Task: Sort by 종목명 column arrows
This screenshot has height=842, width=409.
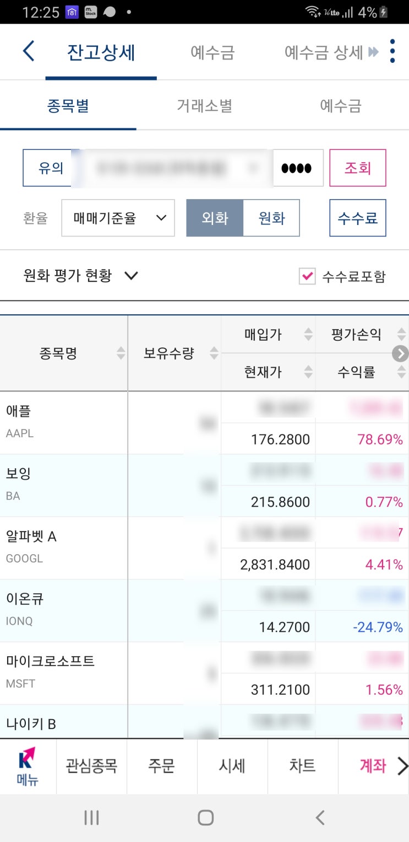Action: tap(121, 353)
